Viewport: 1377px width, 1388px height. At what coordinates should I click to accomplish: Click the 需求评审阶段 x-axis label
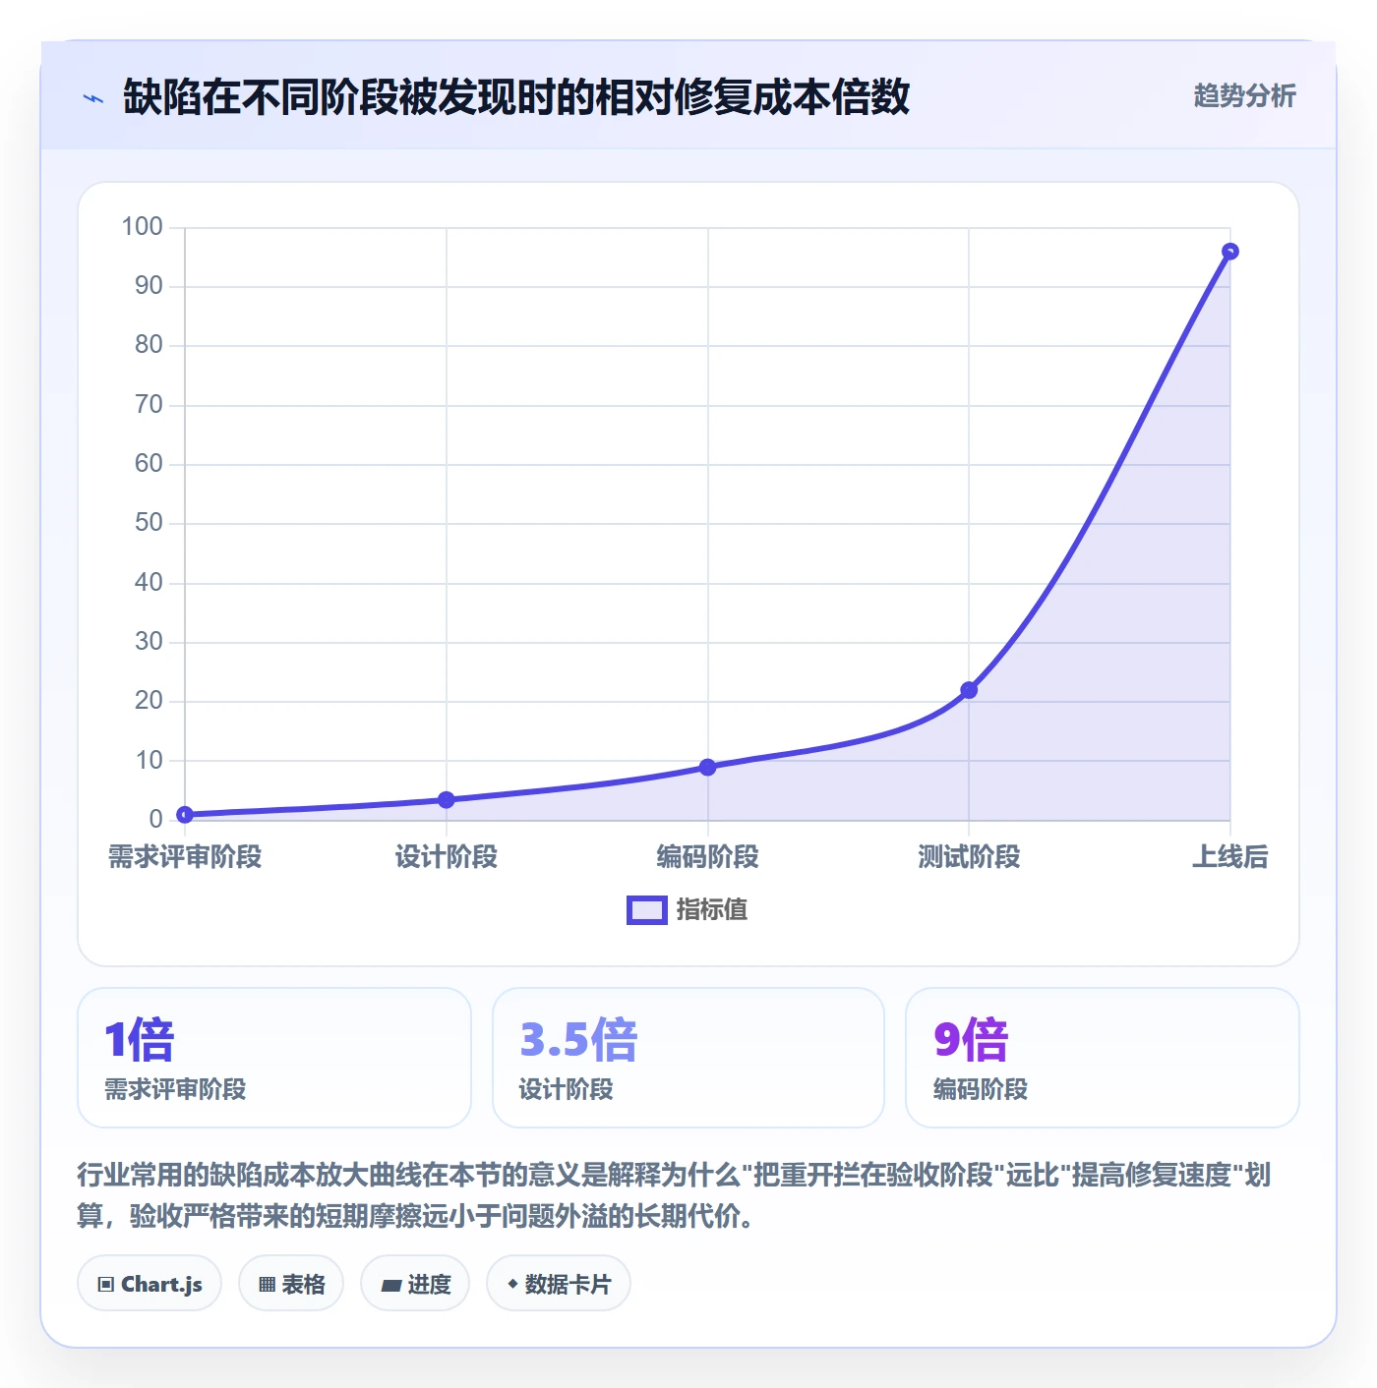coord(185,857)
